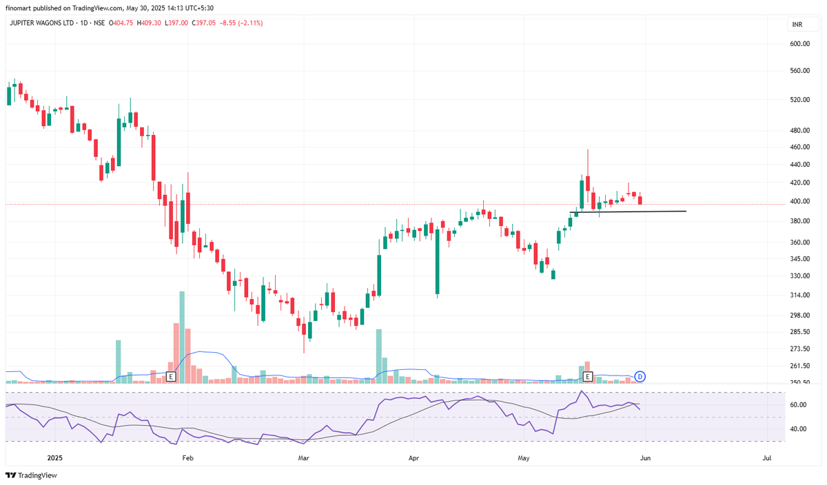Click the blue dividend D marker
This screenshot has height=485, width=827.
click(x=640, y=376)
